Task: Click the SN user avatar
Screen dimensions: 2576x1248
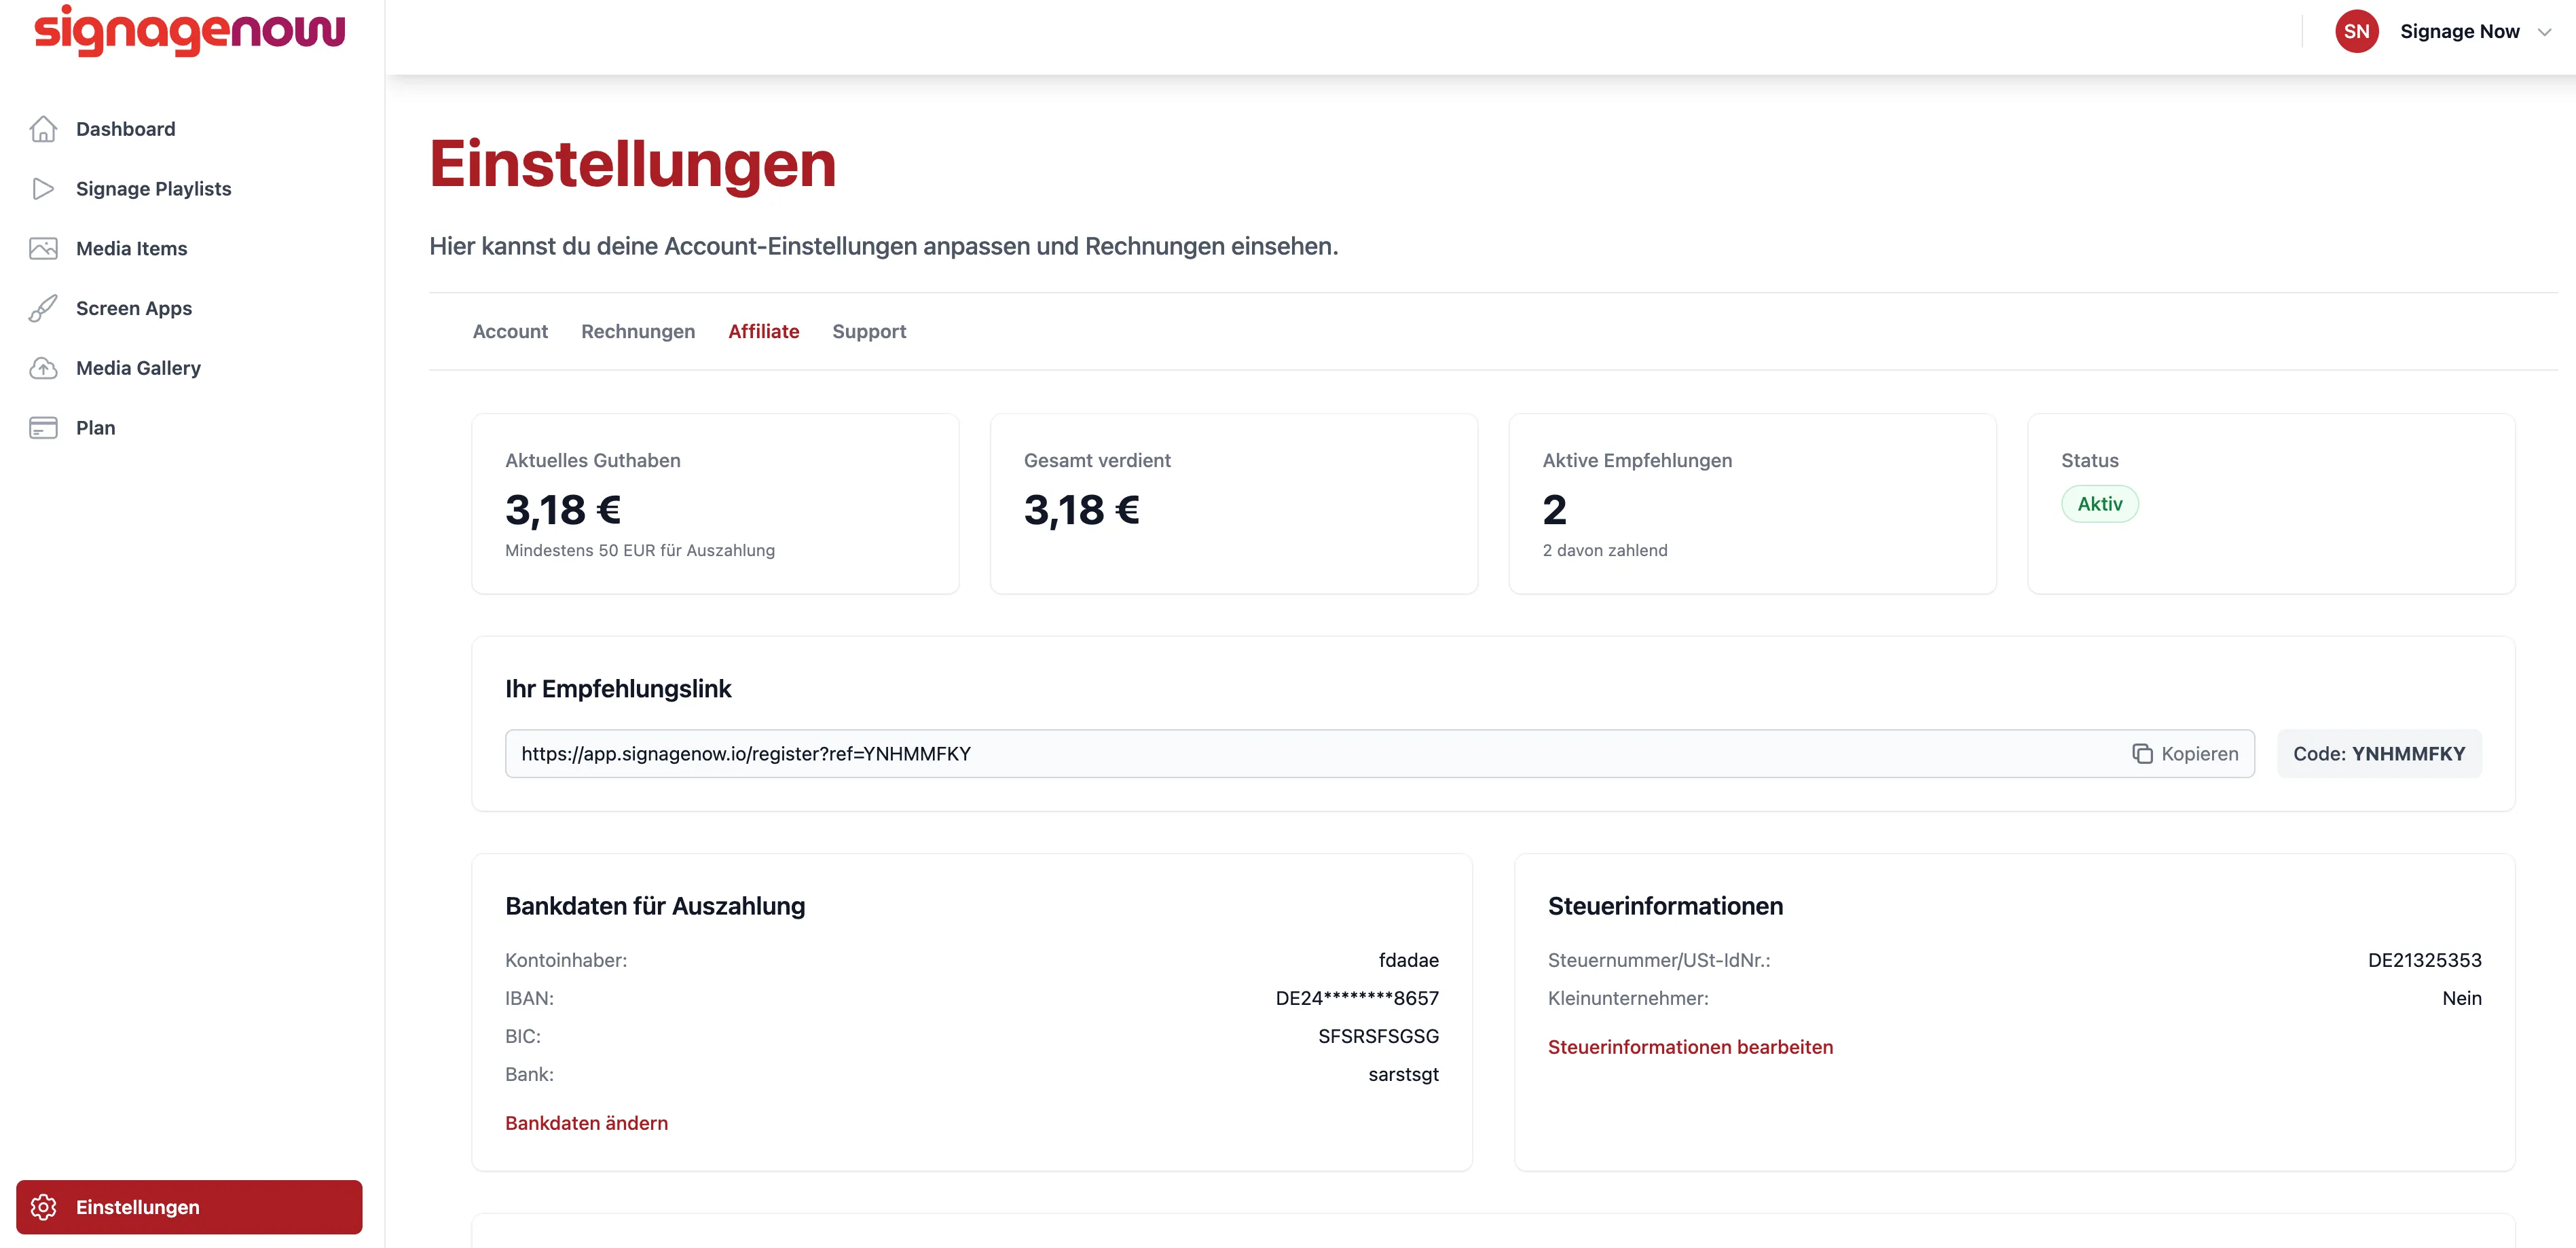Action: tap(2356, 31)
